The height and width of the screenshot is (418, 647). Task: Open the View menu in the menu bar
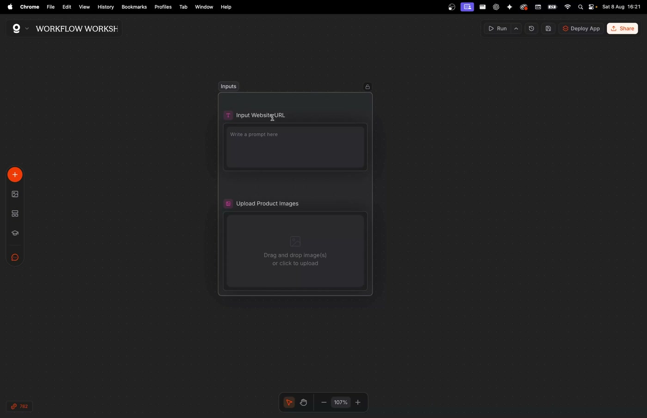84,7
